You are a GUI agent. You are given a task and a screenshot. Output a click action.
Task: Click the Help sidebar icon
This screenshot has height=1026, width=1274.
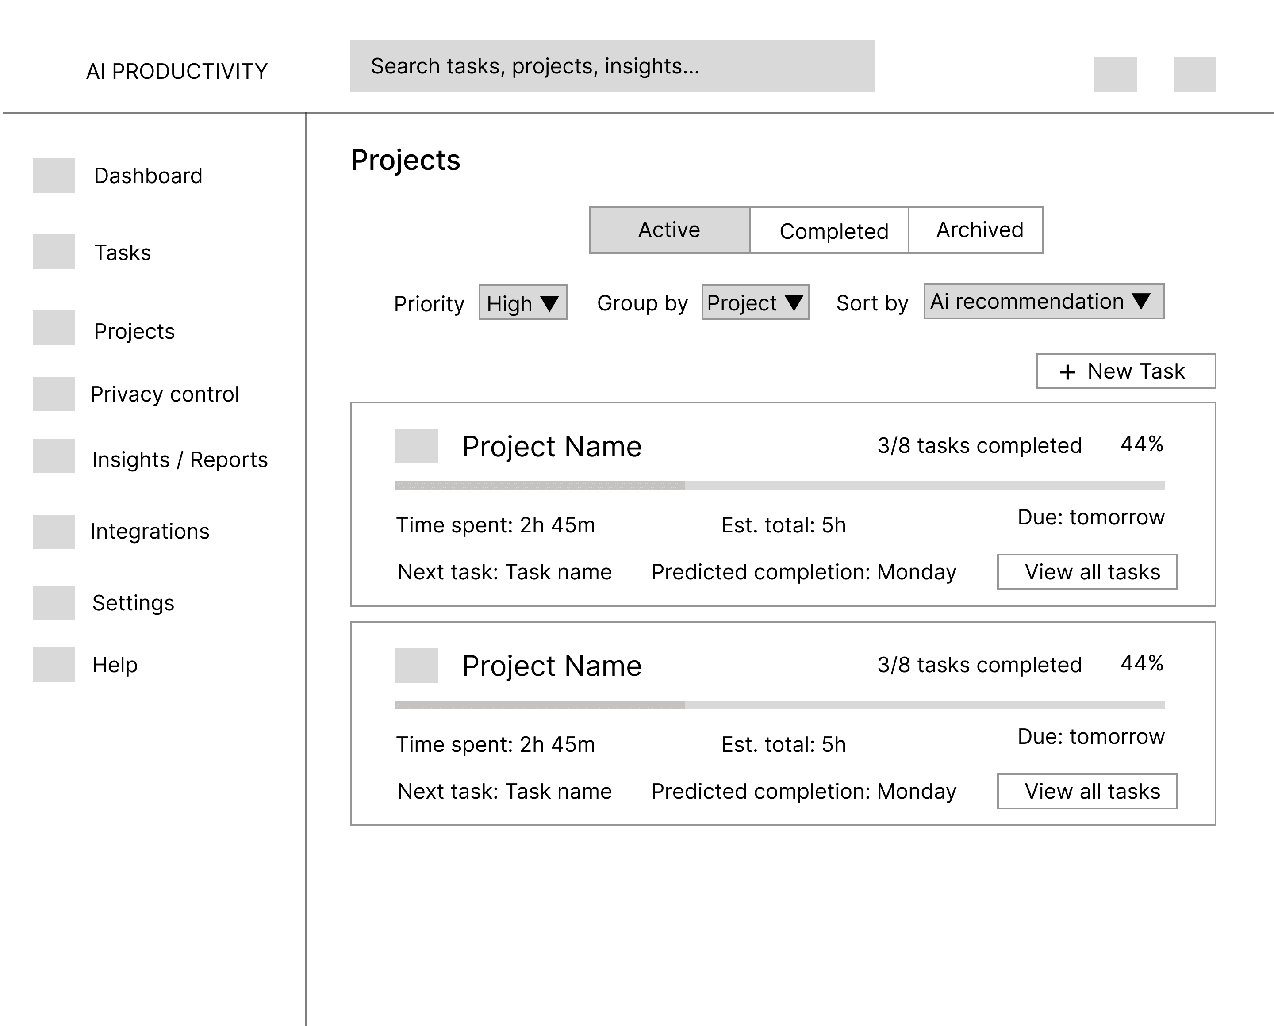[x=54, y=665]
